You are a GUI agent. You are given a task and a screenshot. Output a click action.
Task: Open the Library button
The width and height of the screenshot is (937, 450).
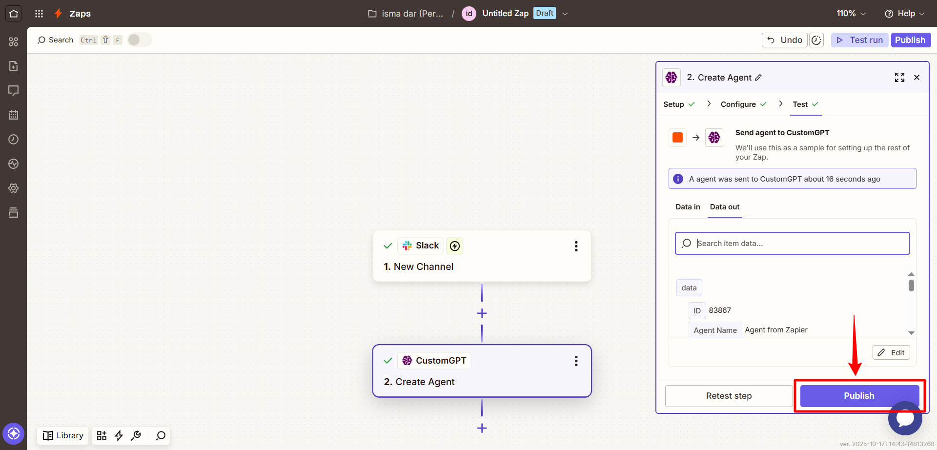pyautogui.click(x=63, y=435)
